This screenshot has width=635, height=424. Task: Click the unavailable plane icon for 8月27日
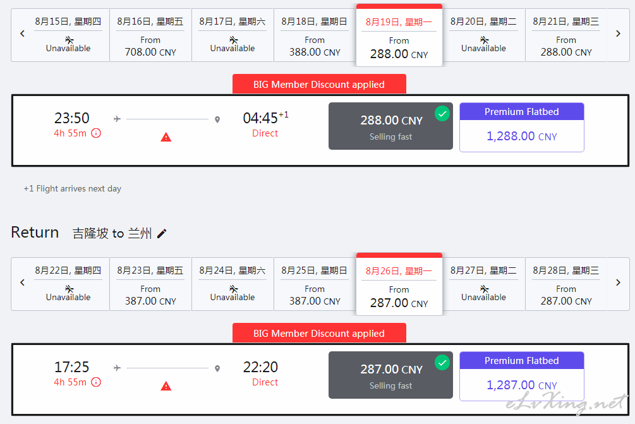pos(485,289)
